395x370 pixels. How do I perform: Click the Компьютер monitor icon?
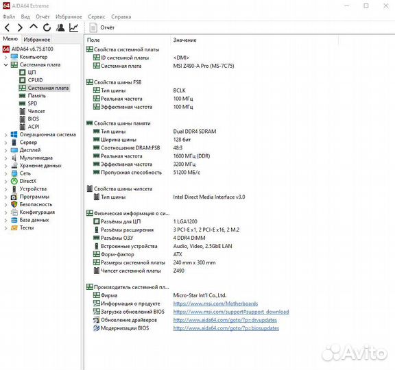coord(14,57)
